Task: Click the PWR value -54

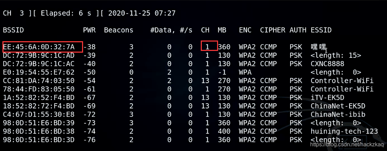Action: point(89,81)
